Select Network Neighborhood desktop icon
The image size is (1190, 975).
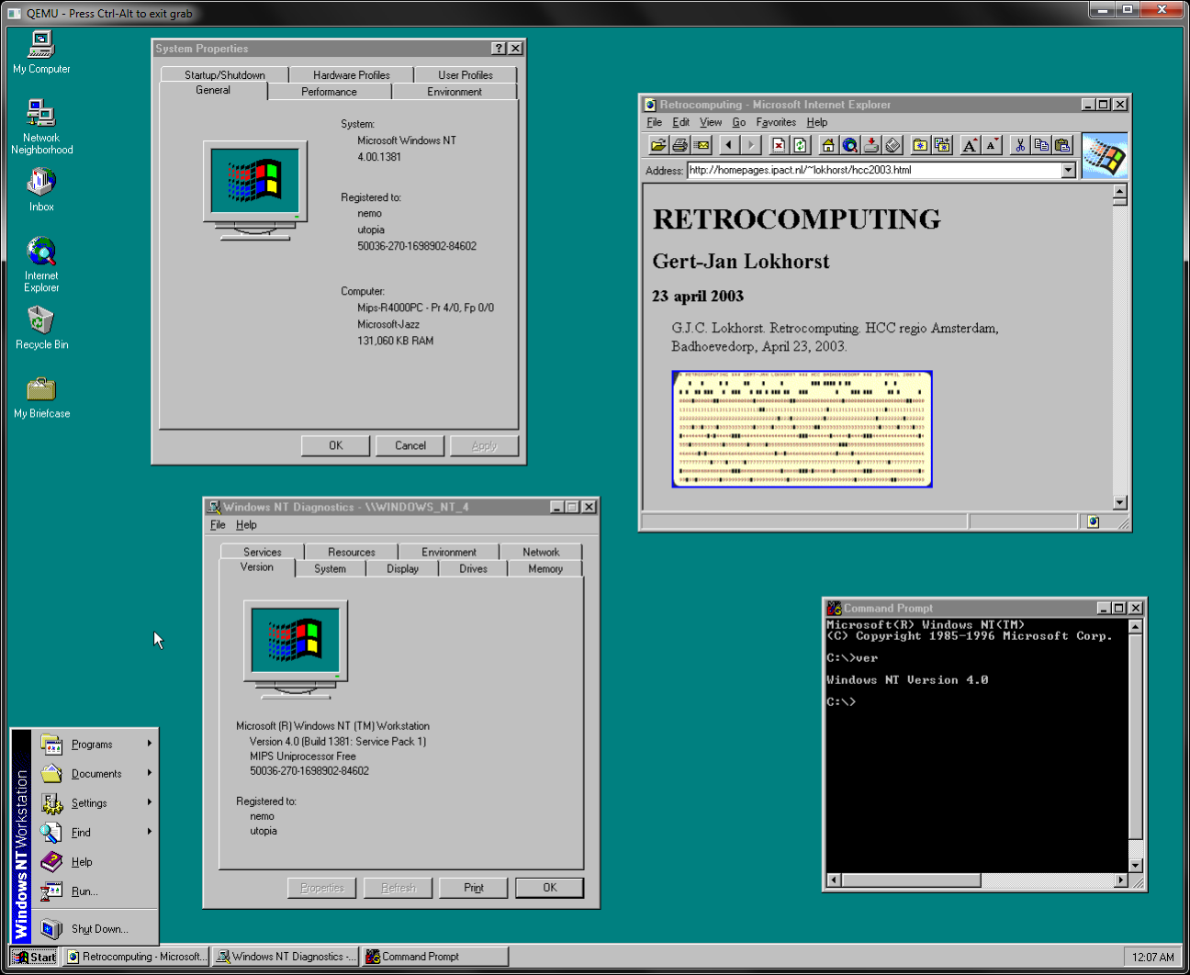point(41,127)
